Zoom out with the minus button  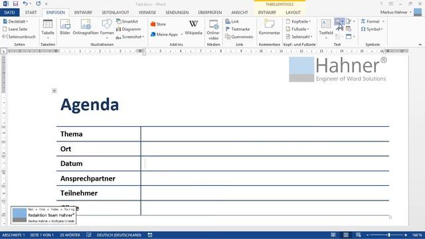point(367,235)
